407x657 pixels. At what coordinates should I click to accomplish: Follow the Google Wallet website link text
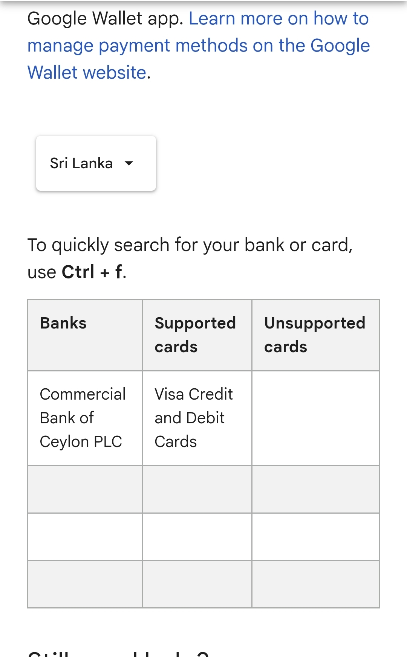(x=87, y=72)
